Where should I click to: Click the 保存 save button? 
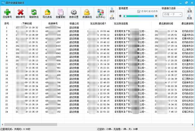(112, 10)
